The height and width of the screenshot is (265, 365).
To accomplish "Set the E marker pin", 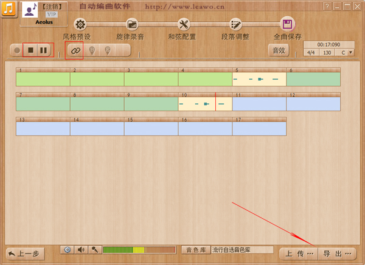I will [x=107, y=50].
